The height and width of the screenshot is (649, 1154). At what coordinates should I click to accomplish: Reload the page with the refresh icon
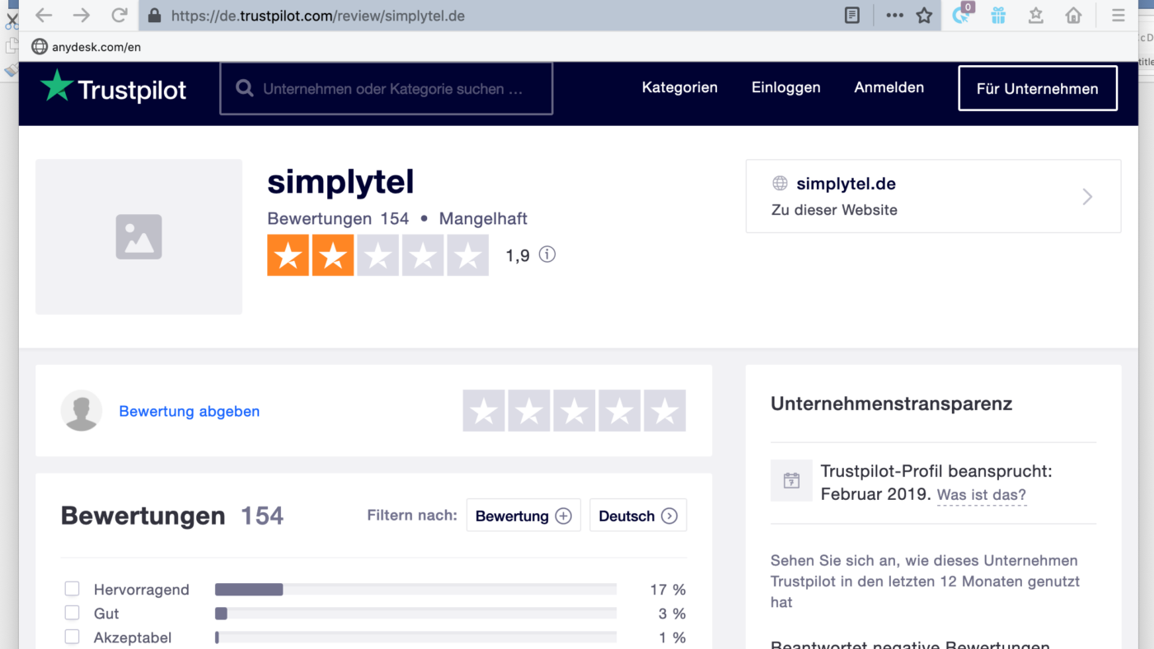coord(120,16)
